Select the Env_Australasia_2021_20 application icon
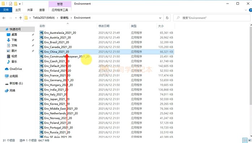Viewport: 252px width, 143px height. (x=42, y=33)
